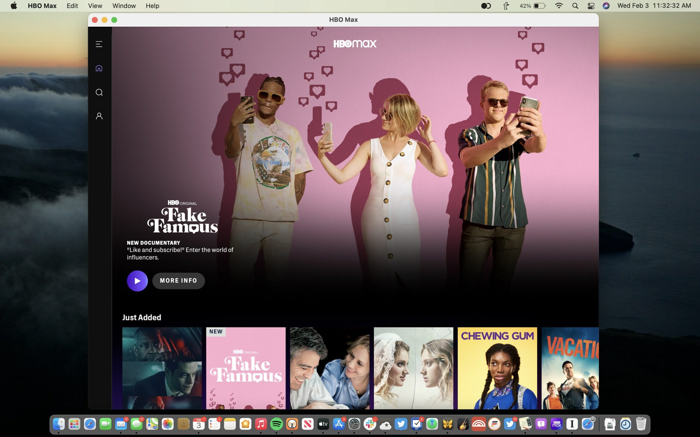Activate Siri from the menu bar
This screenshot has height=437, width=700.
tap(606, 6)
